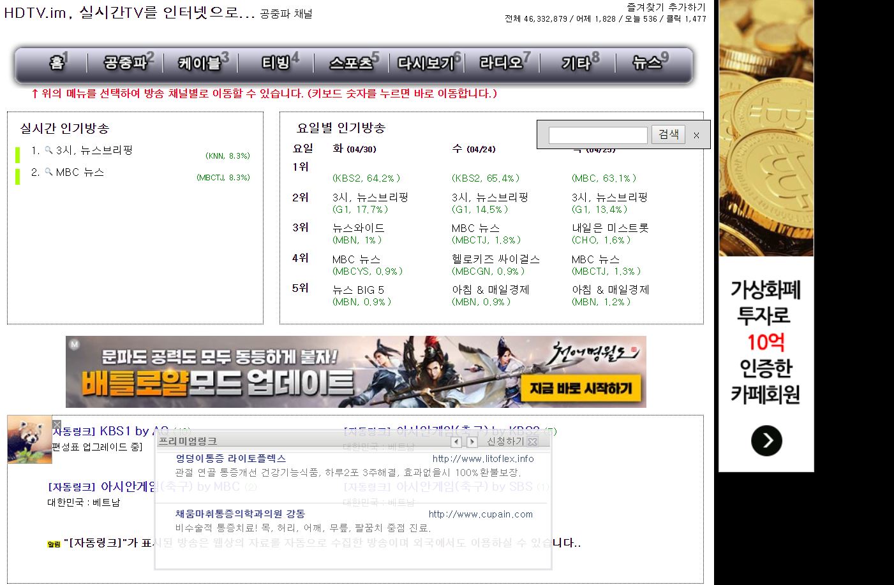Close the floating search box with ×

(x=696, y=135)
